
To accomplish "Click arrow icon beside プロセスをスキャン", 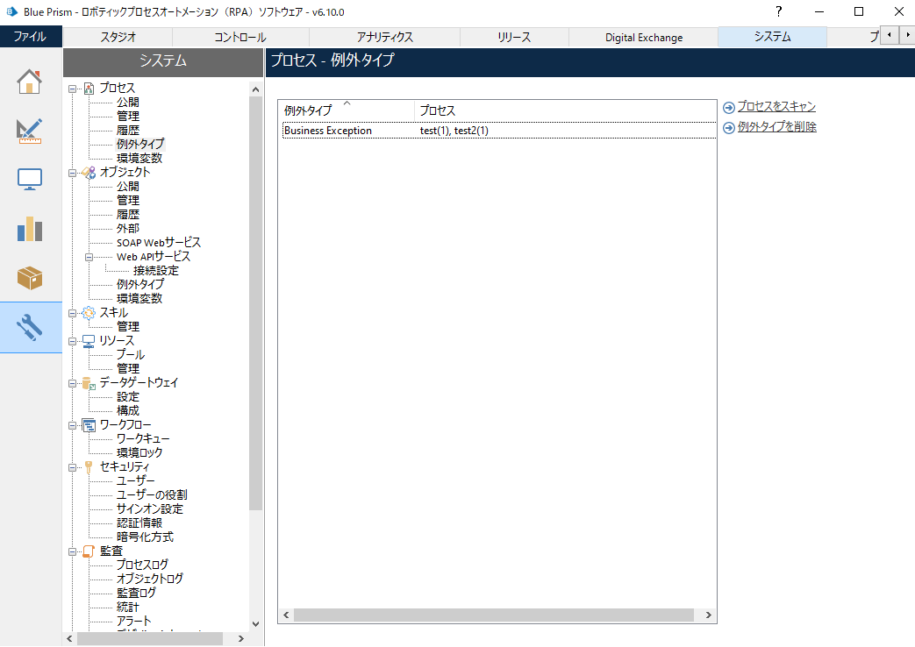I will tap(729, 108).
